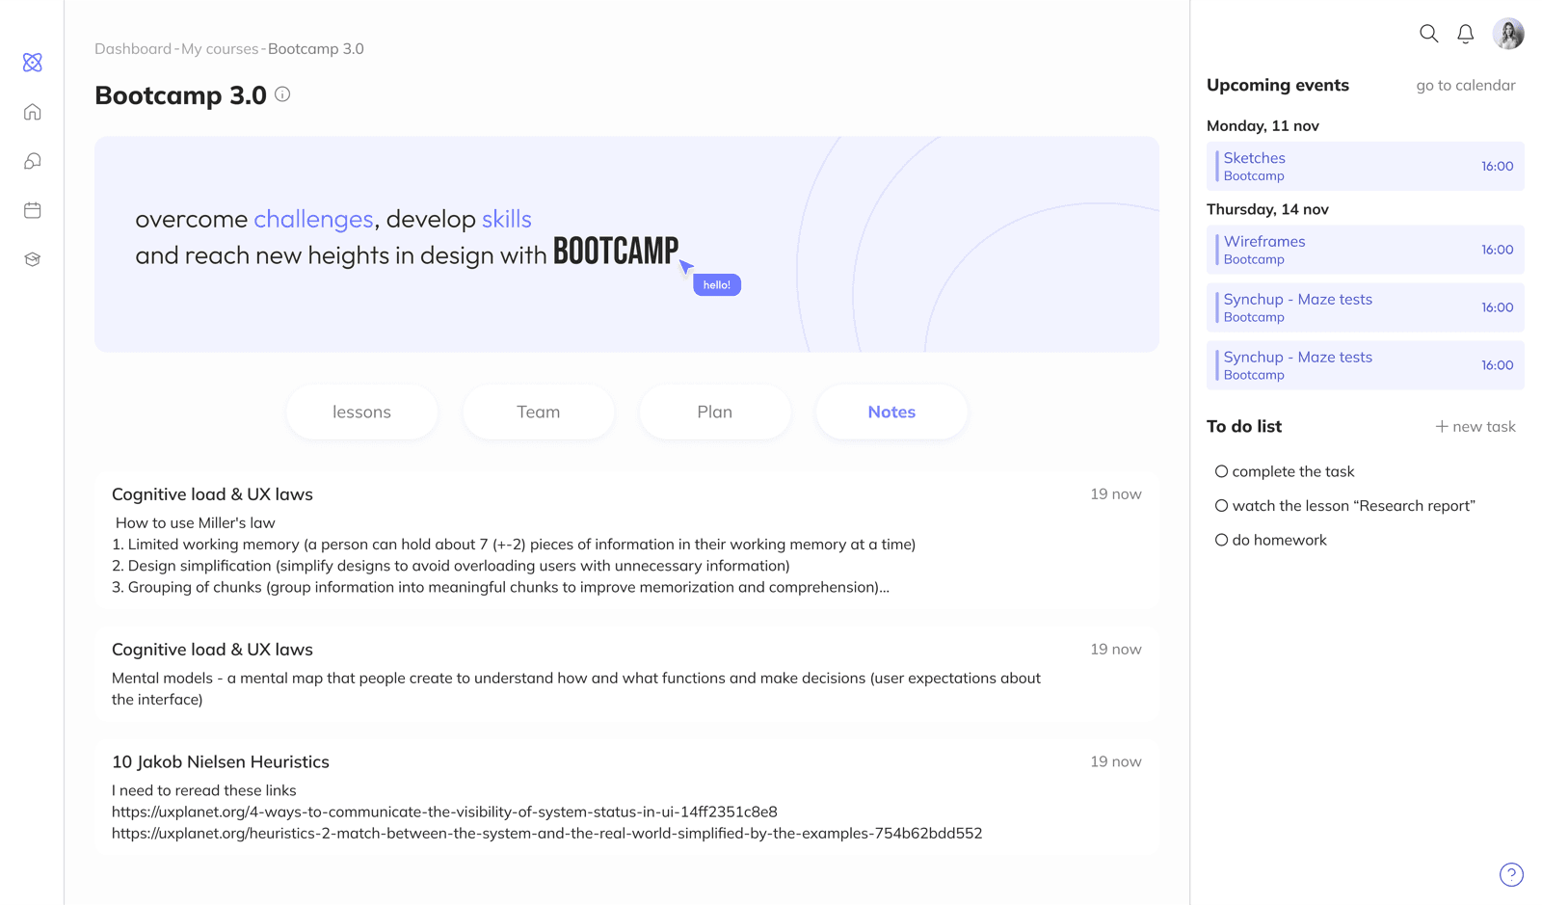
Task: Click the Bootcamp 3.0 breadcrumb item
Action: [x=316, y=48]
